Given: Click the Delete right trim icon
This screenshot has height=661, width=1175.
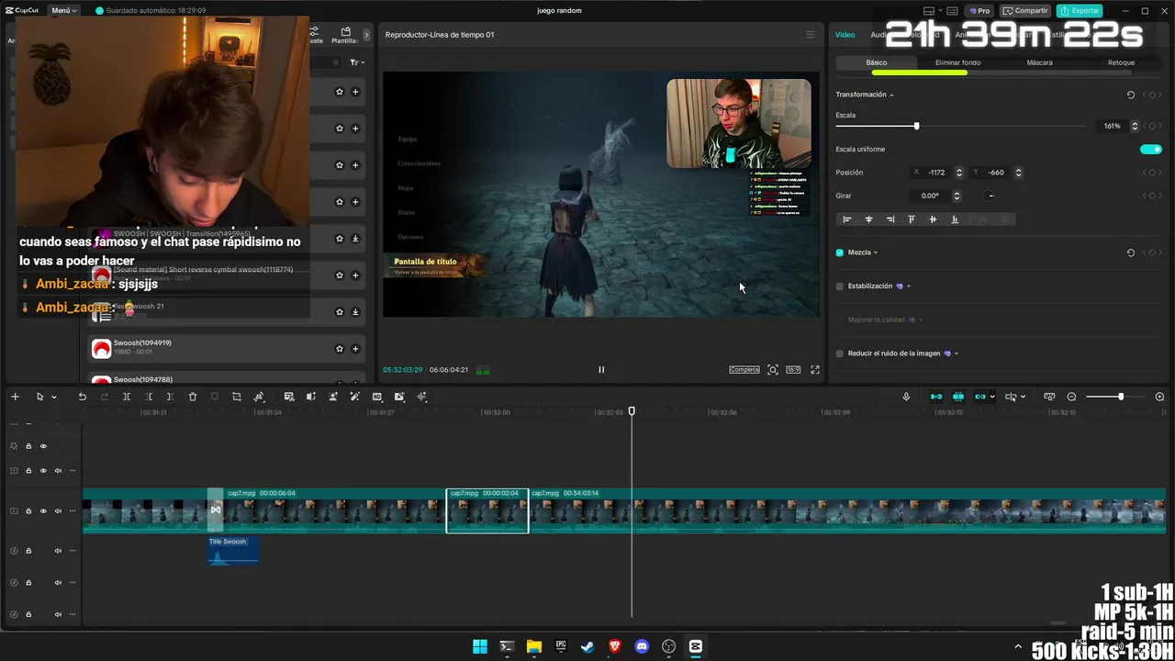Looking at the screenshot, I should click(x=170, y=397).
